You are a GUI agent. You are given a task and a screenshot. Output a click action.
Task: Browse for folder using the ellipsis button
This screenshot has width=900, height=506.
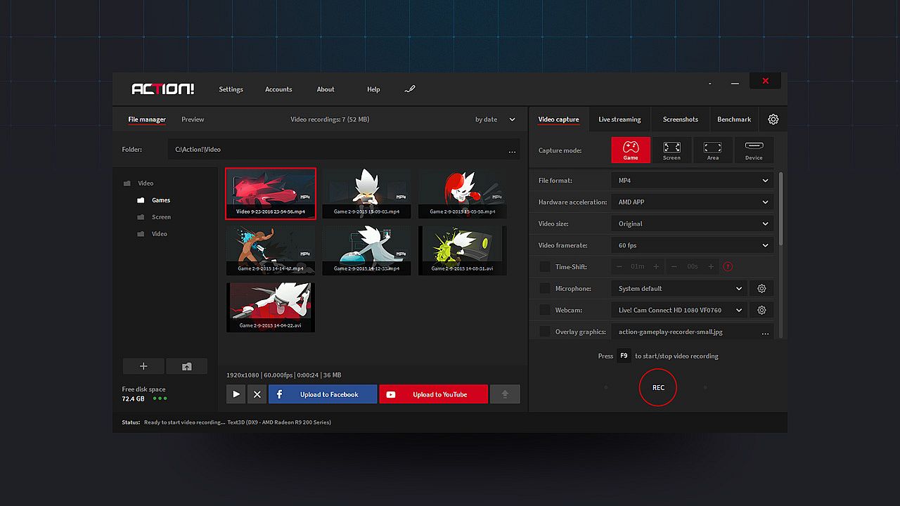click(x=512, y=150)
